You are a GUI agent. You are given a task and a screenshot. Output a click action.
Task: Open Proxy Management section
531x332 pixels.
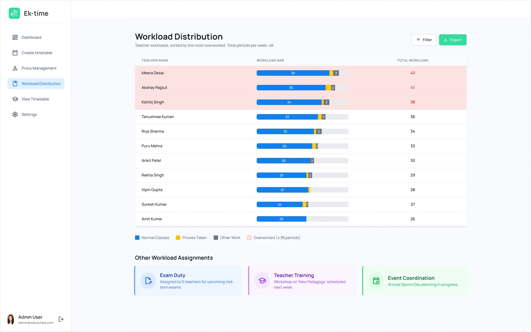coord(36,68)
